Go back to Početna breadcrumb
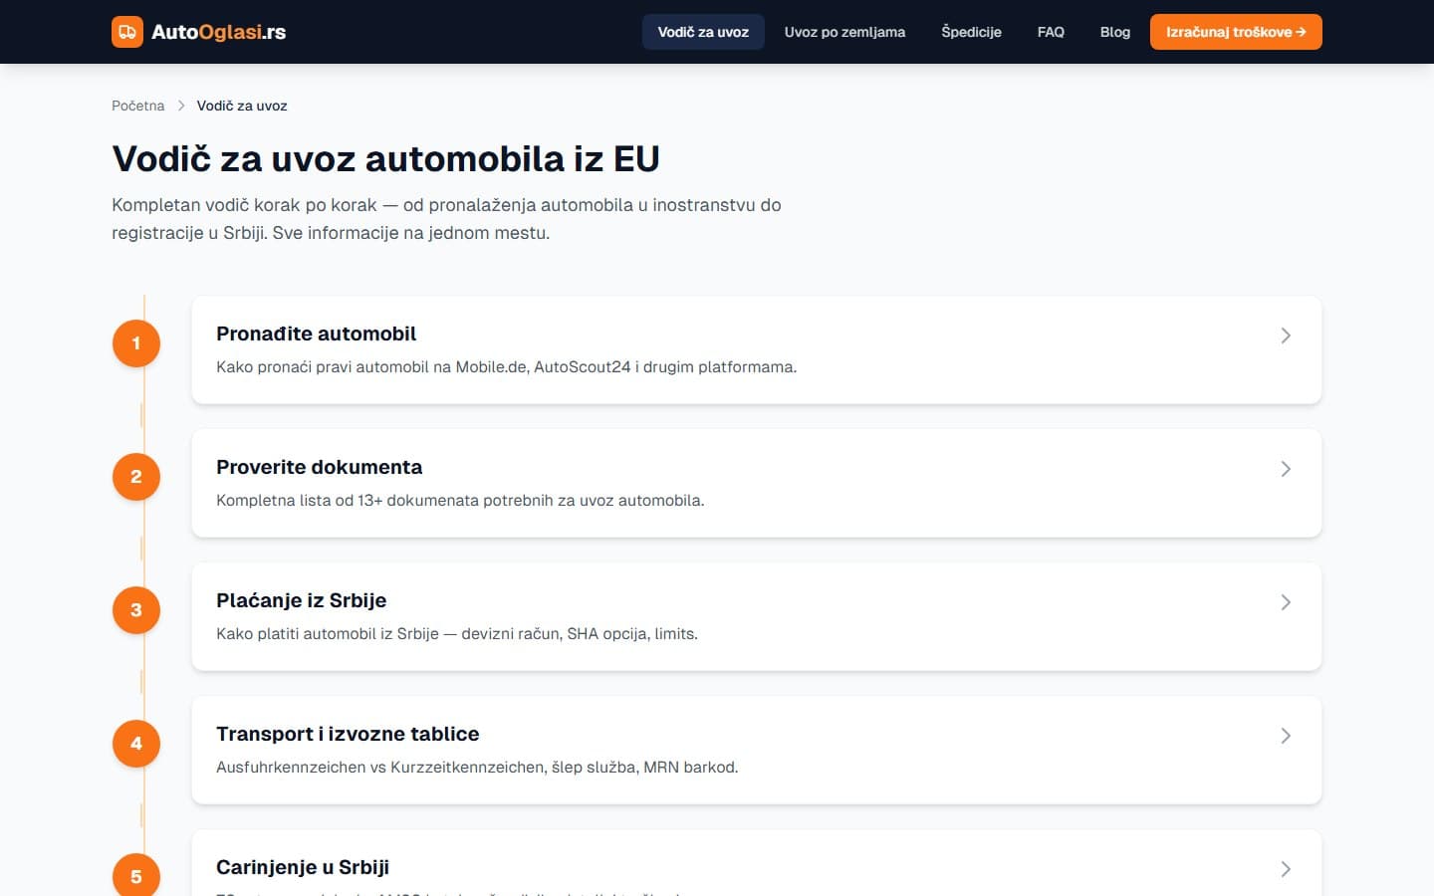Image resolution: width=1434 pixels, height=896 pixels. click(138, 106)
